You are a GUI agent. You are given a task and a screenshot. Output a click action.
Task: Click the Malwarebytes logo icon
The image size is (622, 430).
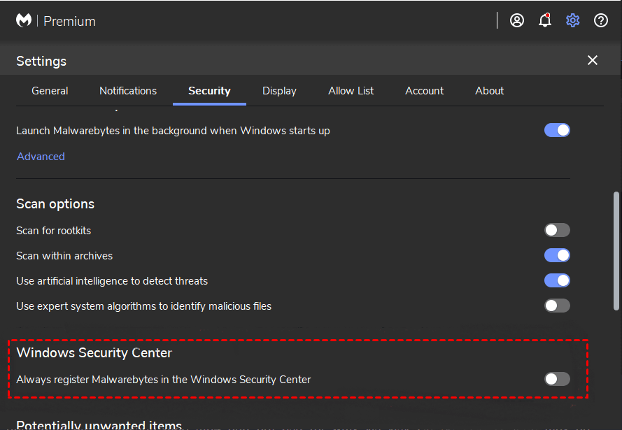[24, 21]
